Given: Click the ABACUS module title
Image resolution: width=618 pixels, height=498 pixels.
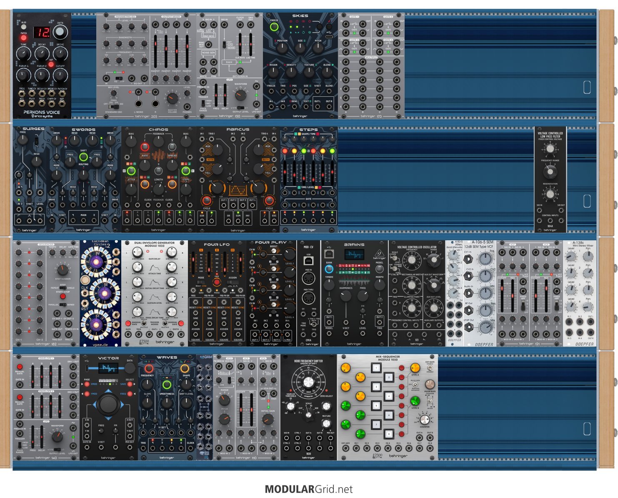Looking at the screenshot, I should (x=238, y=129).
